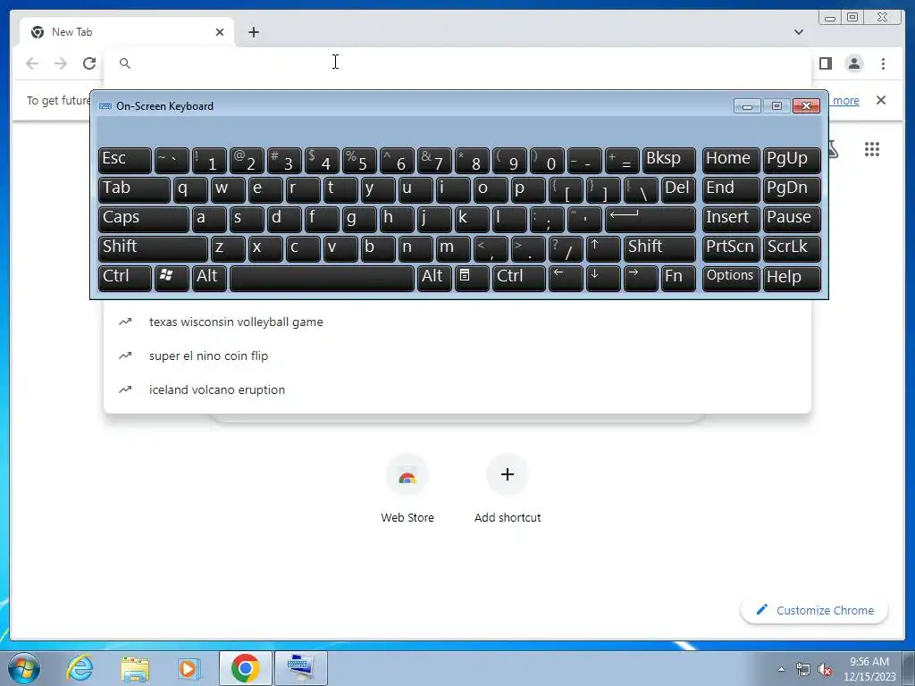The height and width of the screenshot is (686, 915).
Task: Open the Google apps grid icon
Action: [872, 149]
